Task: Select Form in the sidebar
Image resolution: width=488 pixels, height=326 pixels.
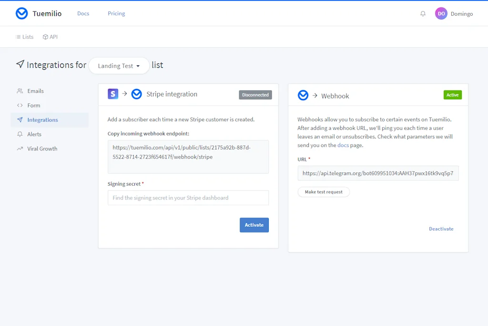Action: pos(33,105)
